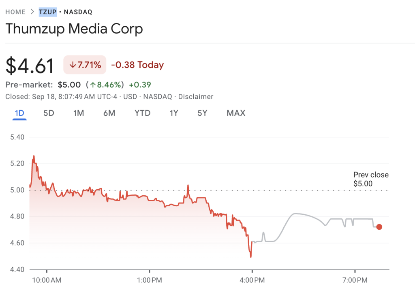Switch to the 5D range tab

[49, 113]
